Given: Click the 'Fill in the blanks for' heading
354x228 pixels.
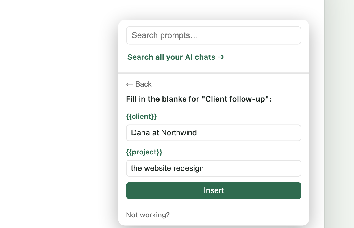Looking at the screenshot, I should [x=162, y=99].
